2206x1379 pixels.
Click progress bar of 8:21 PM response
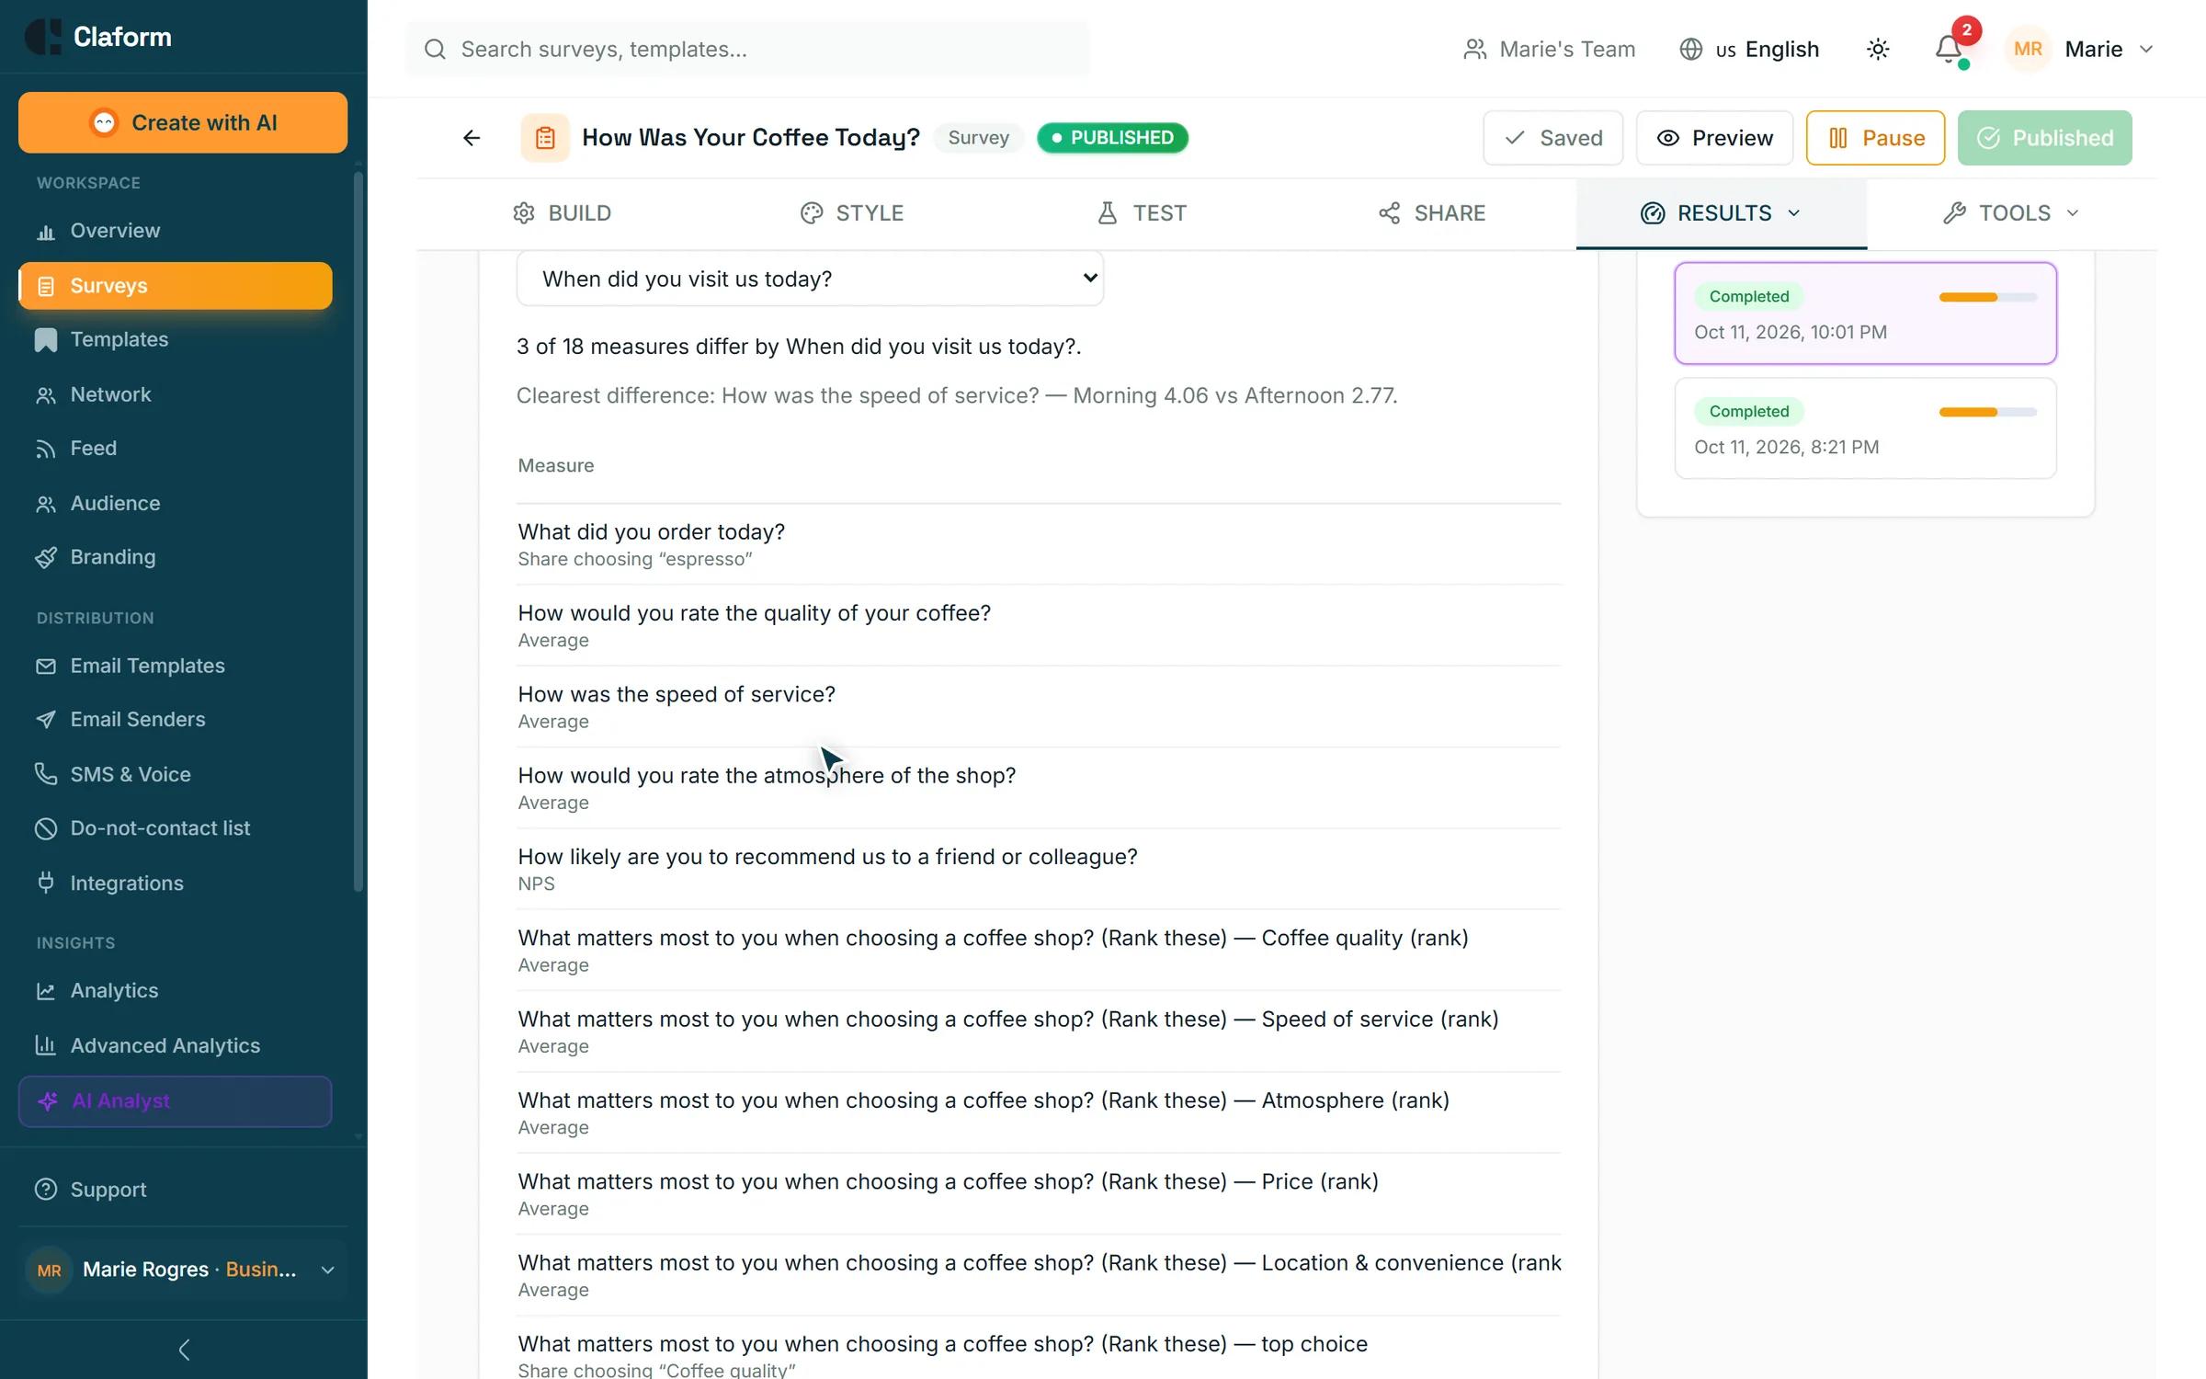(1988, 412)
